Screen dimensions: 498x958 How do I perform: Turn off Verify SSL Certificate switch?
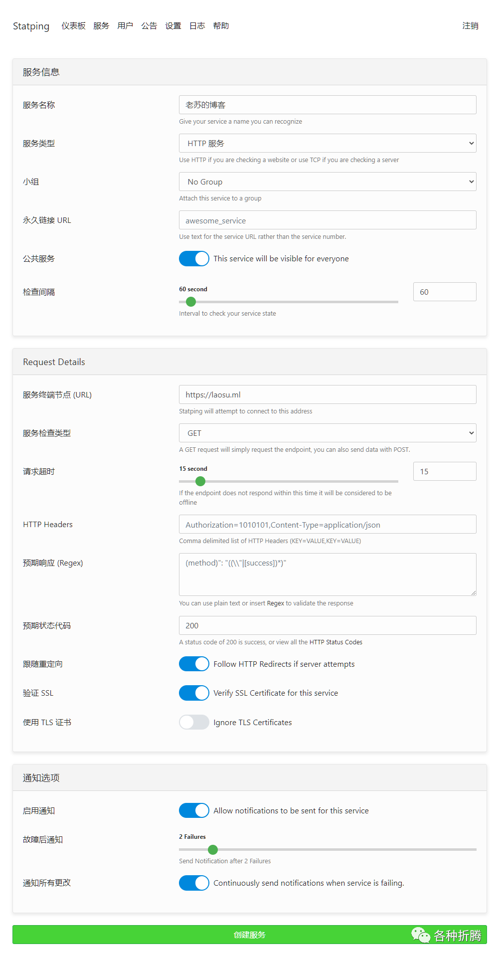[x=194, y=693]
